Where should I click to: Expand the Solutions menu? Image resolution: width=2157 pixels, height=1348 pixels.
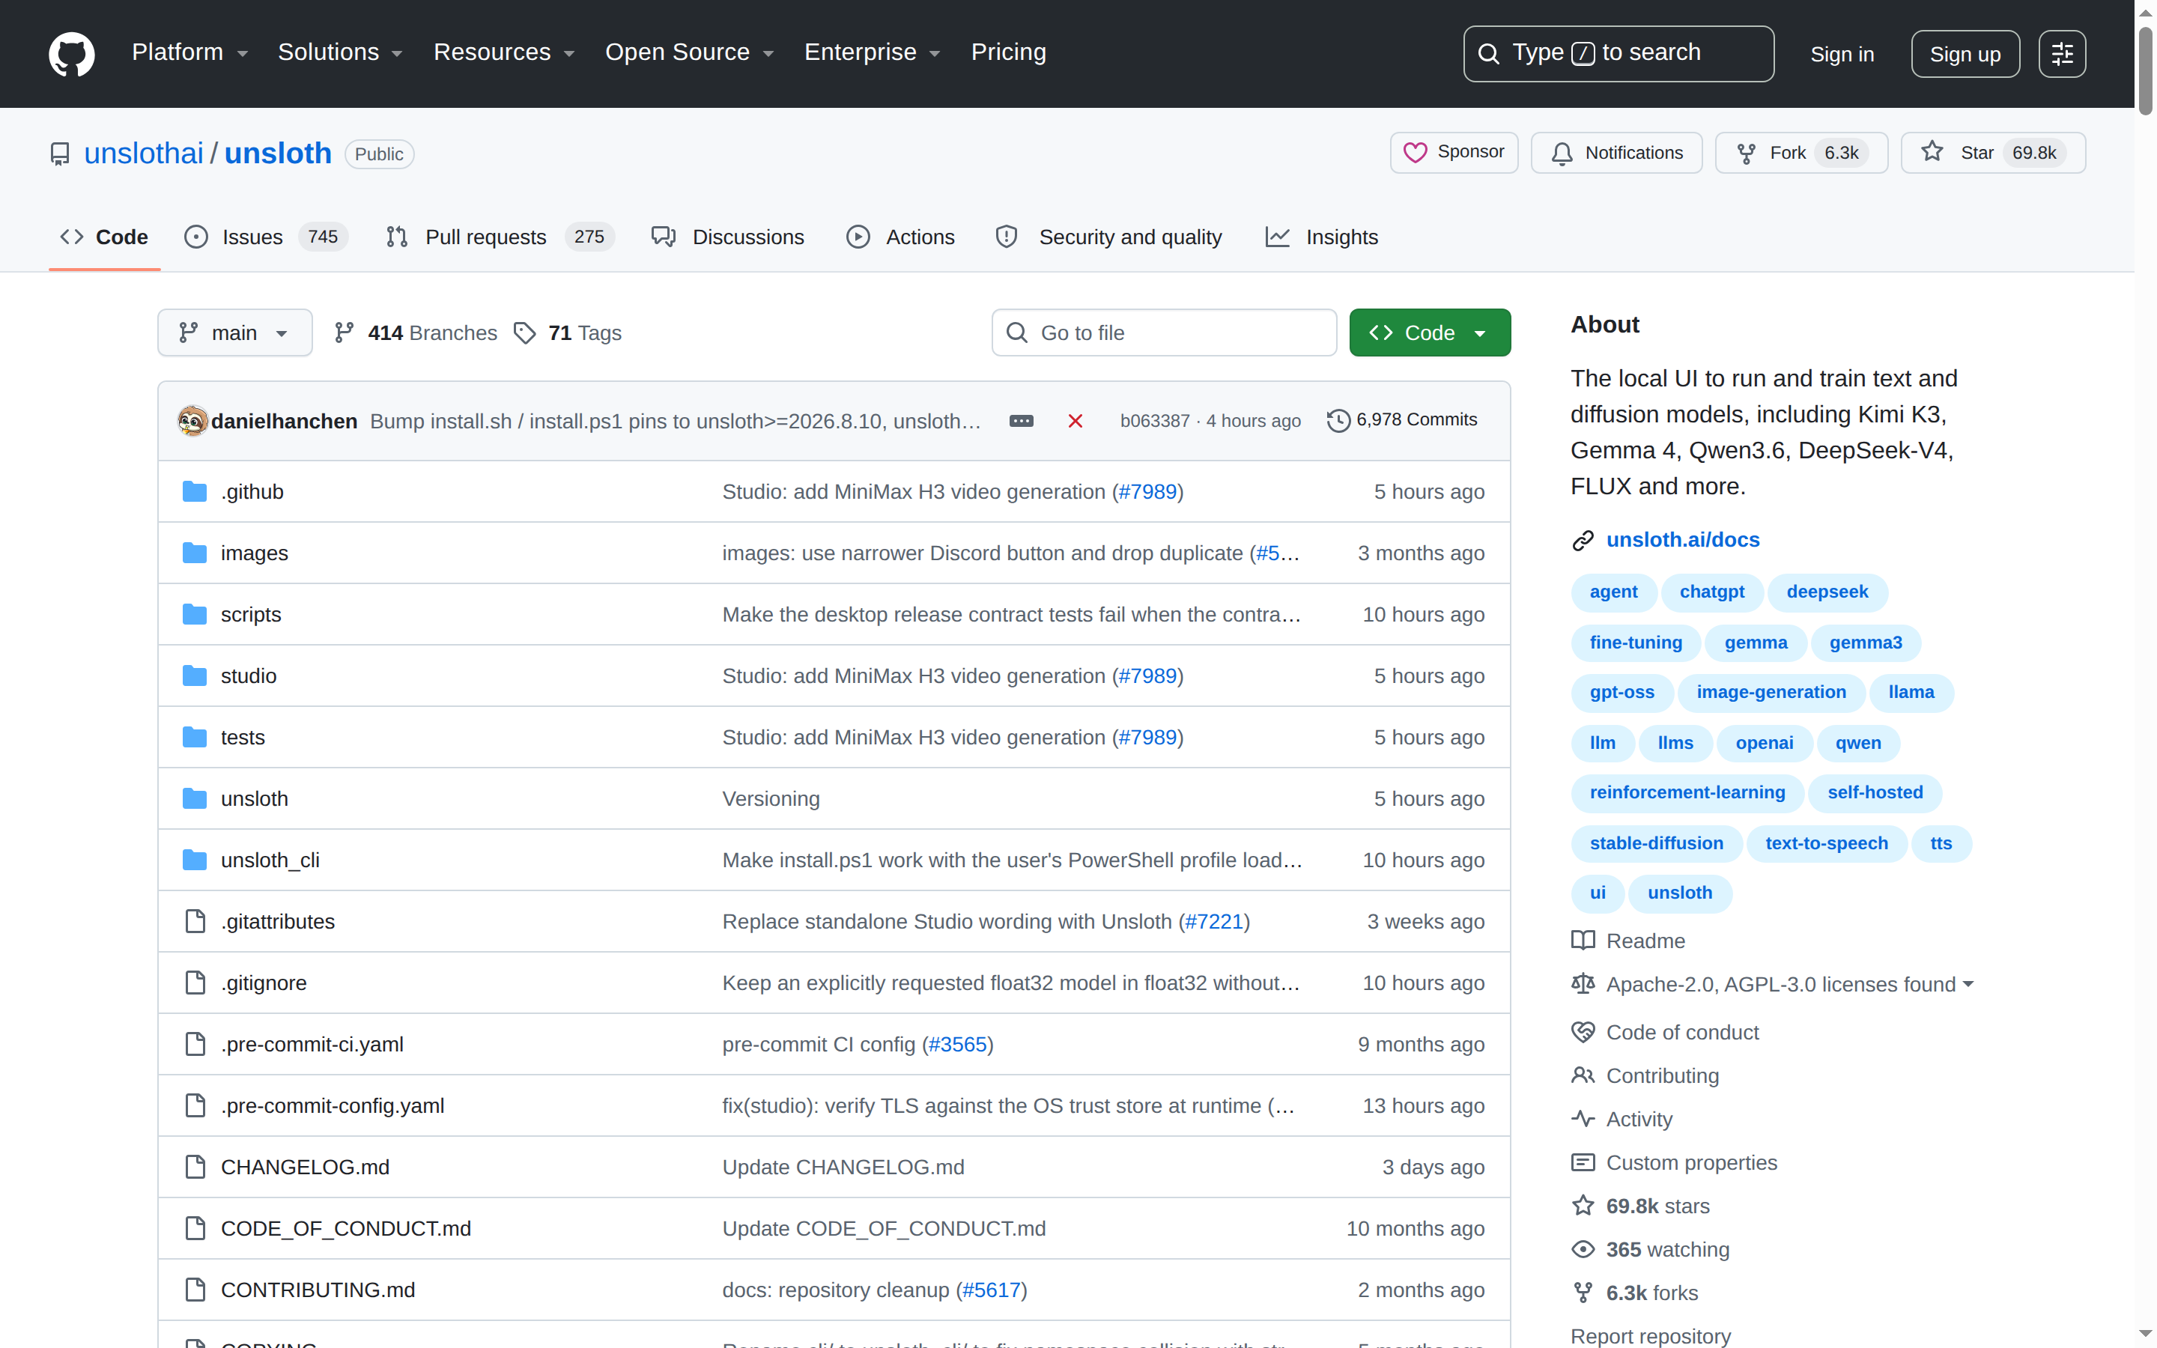(x=339, y=52)
